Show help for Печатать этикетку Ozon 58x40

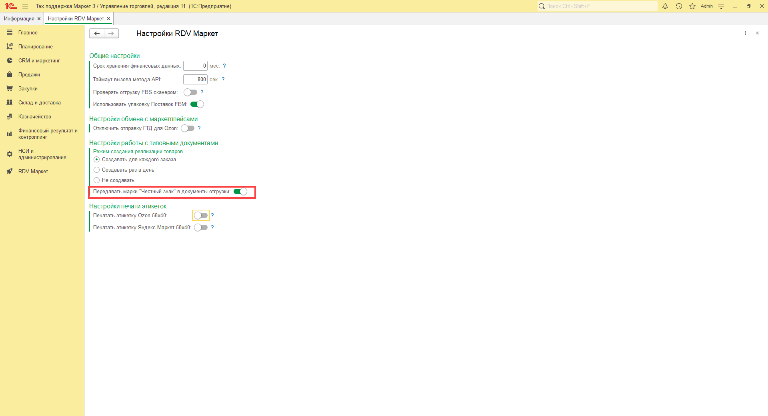pos(212,215)
